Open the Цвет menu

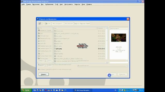coord(61,4)
